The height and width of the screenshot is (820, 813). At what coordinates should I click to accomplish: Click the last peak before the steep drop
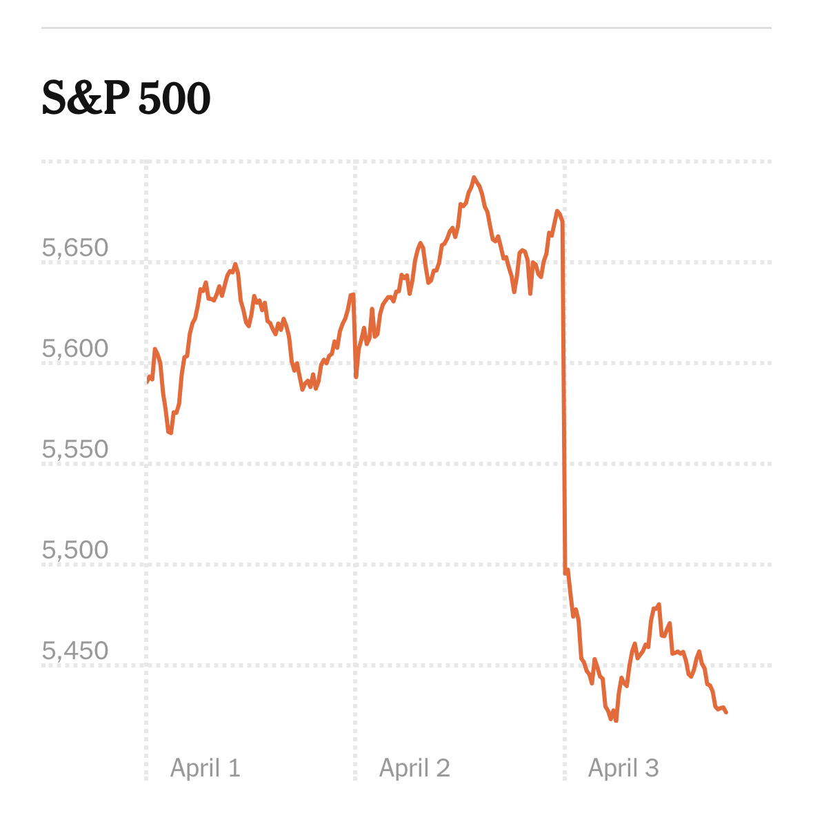pos(557,211)
